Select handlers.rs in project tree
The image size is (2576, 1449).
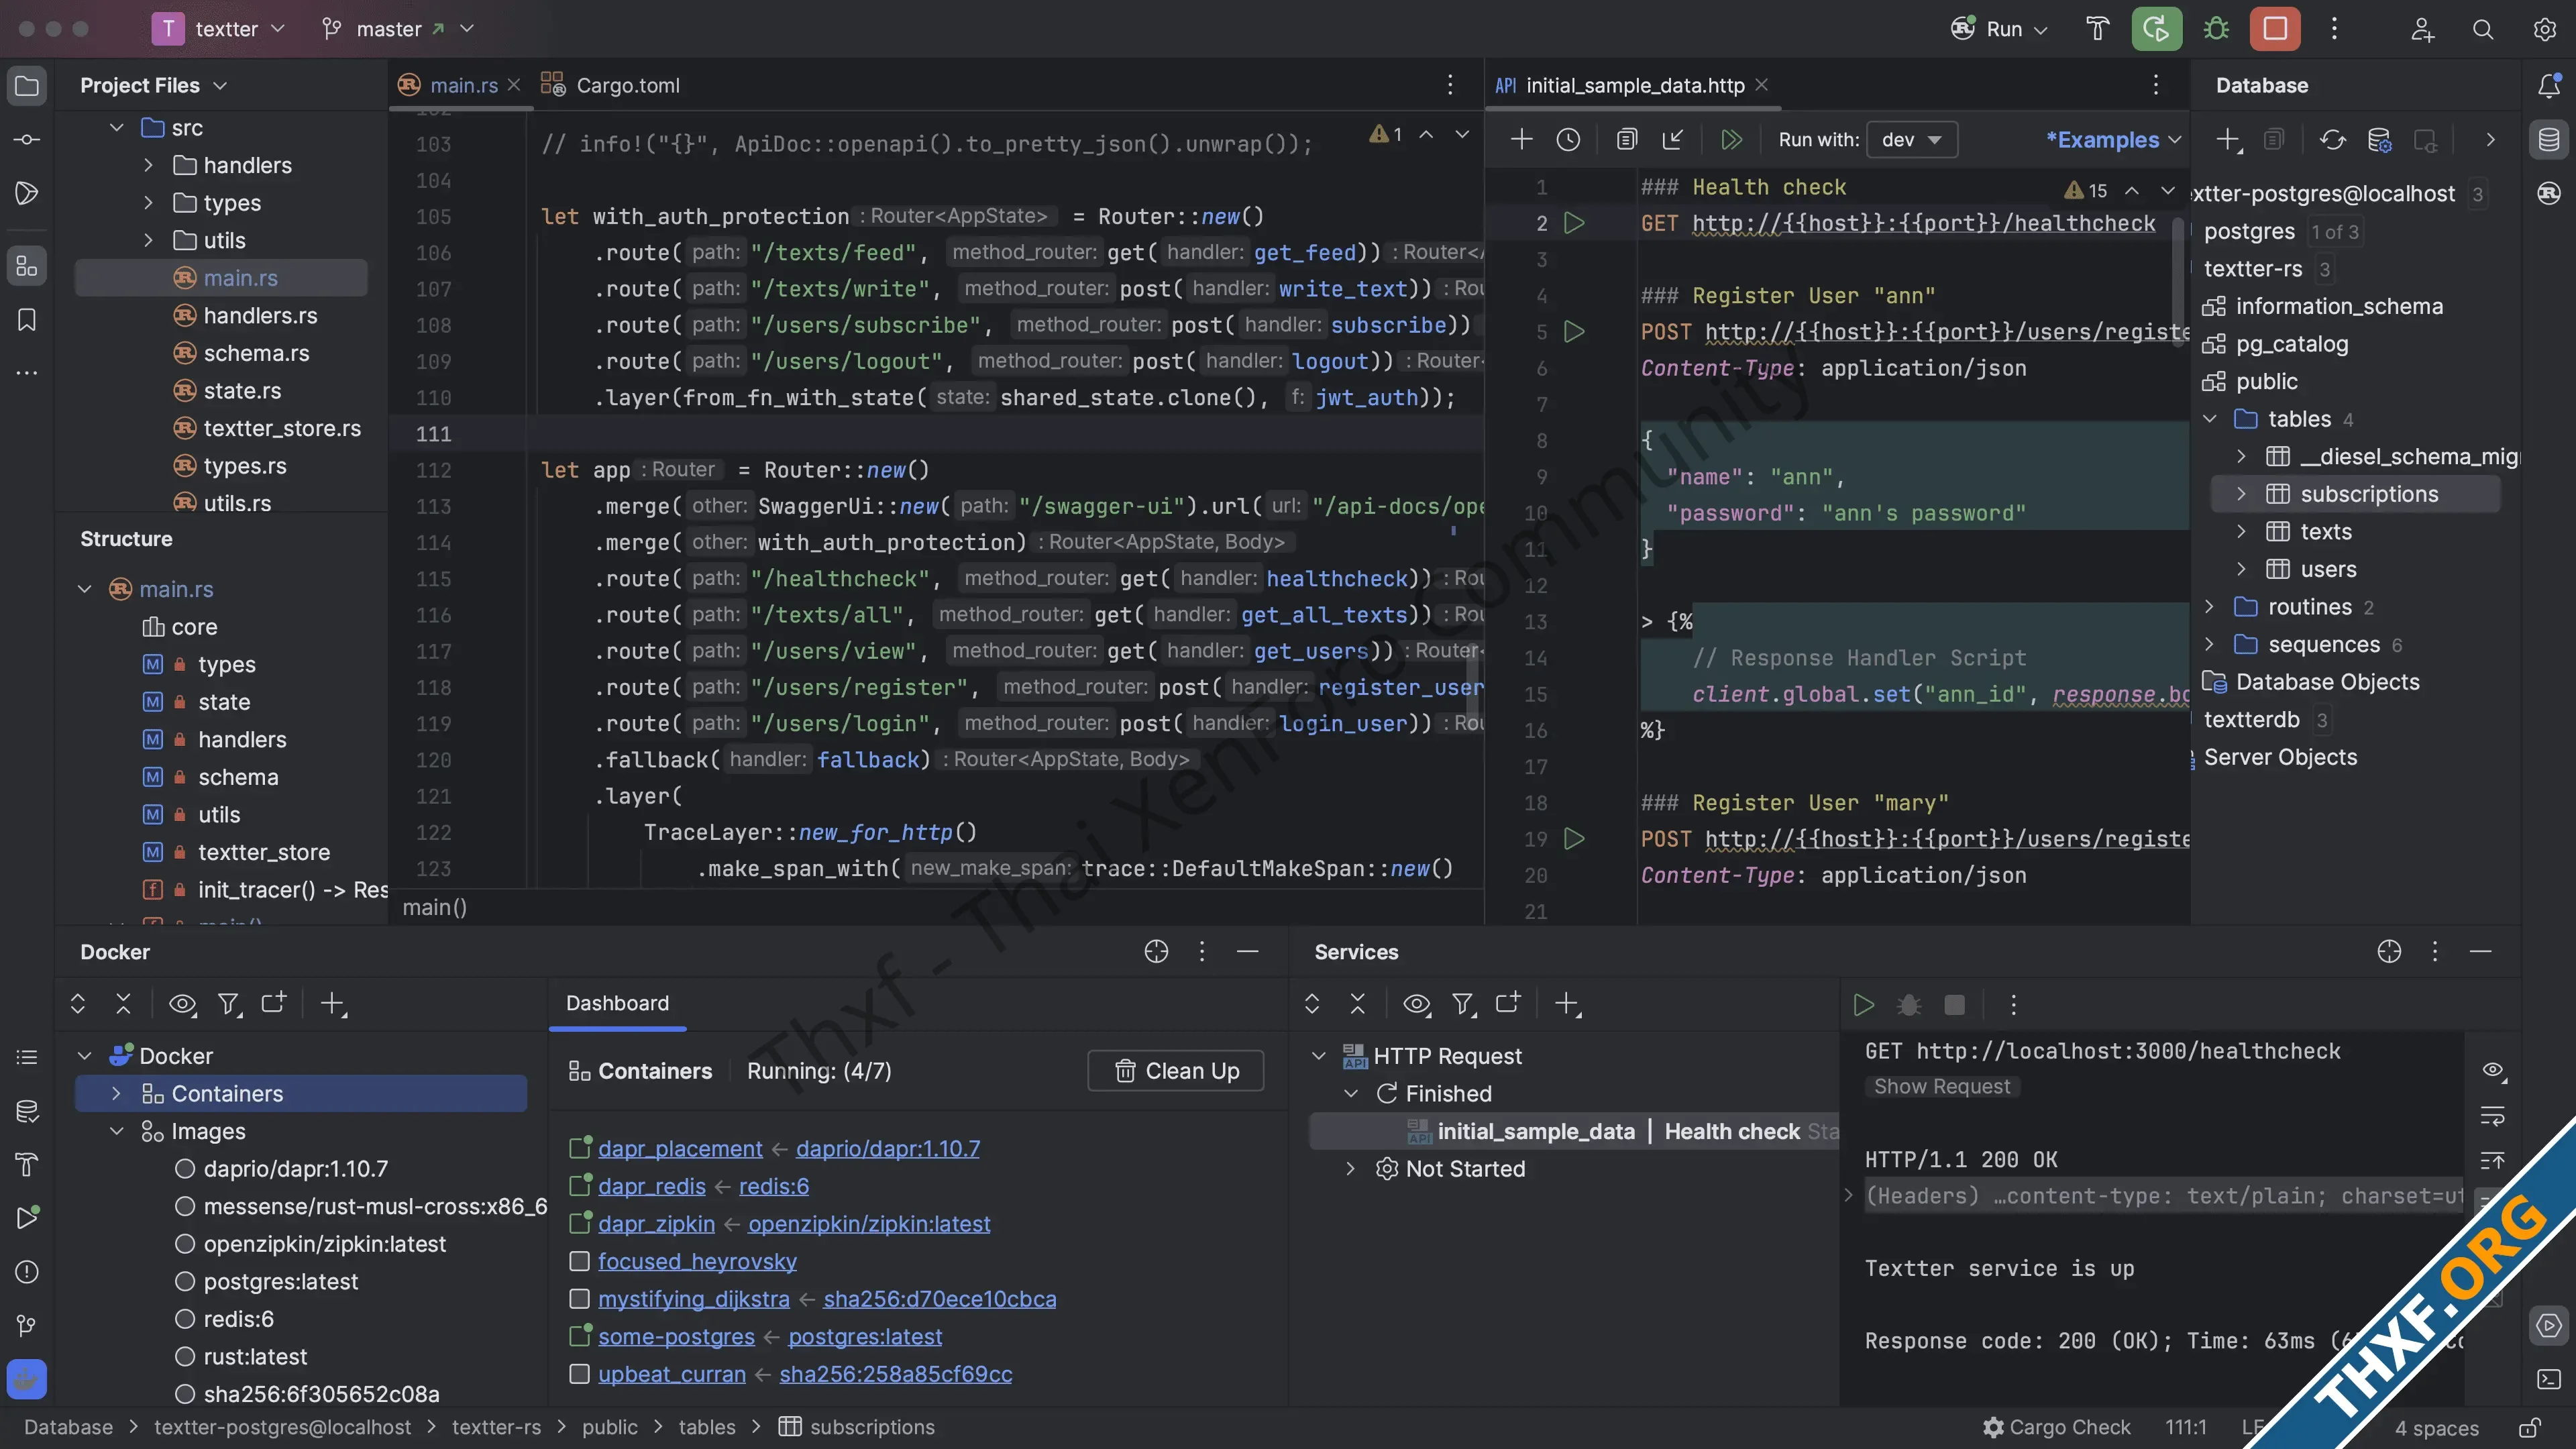(260, 316)
